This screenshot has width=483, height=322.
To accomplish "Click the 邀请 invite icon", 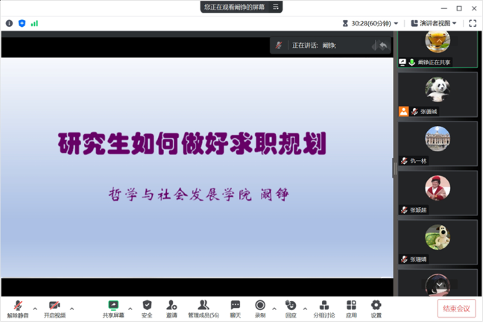I will [x=171, y=309].
